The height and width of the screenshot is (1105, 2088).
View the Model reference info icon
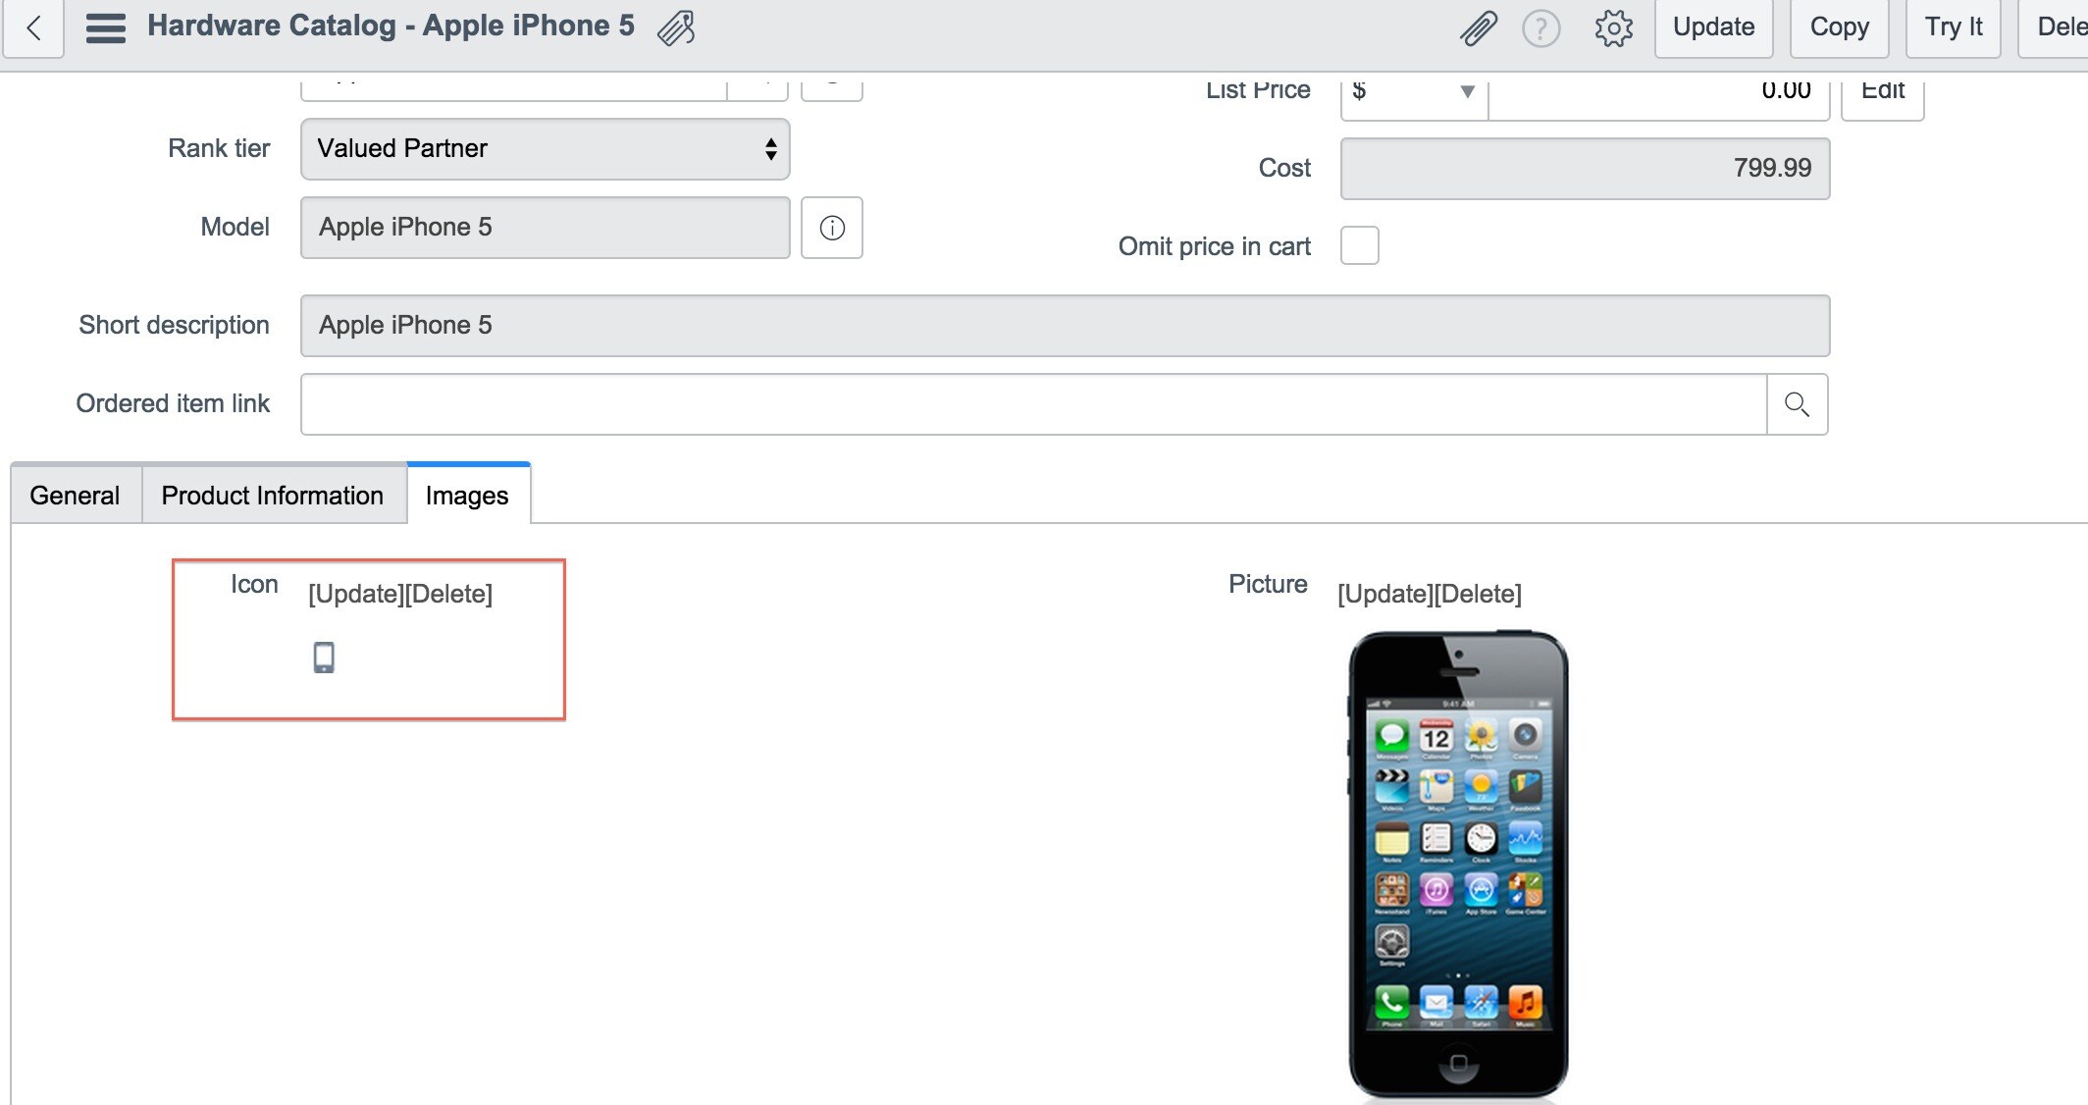tap(832, 228)
